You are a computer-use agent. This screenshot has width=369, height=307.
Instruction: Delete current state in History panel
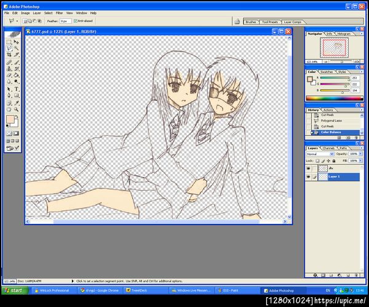coord(356,137)
